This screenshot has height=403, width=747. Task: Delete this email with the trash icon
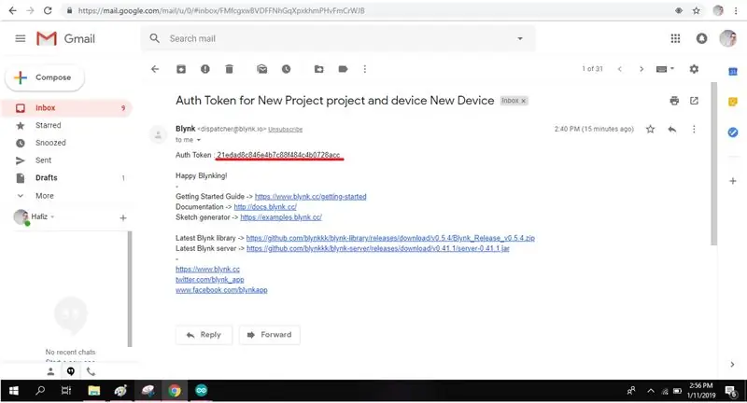pos(229,69)
